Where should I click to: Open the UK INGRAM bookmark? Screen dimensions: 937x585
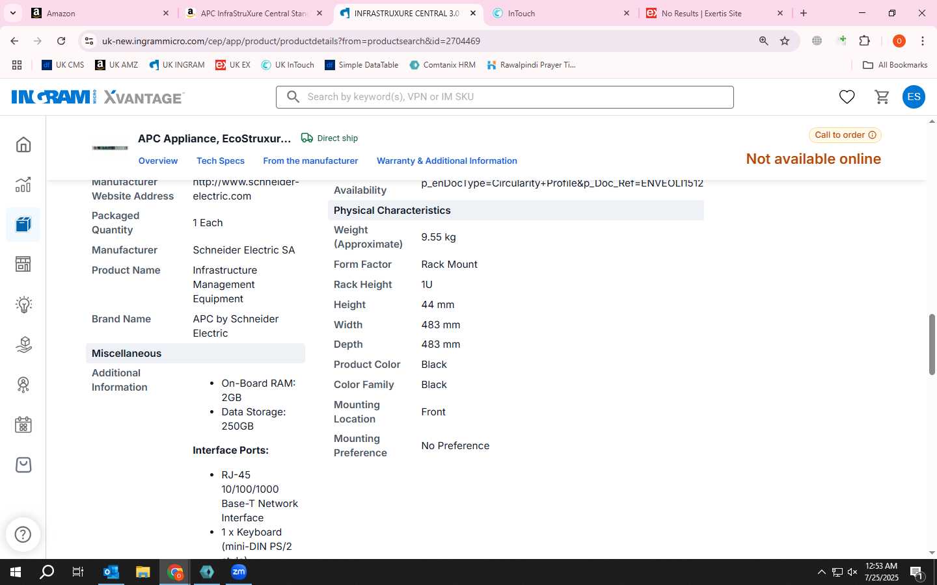[176, 65]
